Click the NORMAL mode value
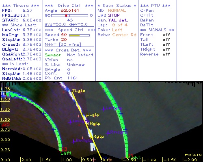Screen dimensions: 203x162 (x=117, y=11)
